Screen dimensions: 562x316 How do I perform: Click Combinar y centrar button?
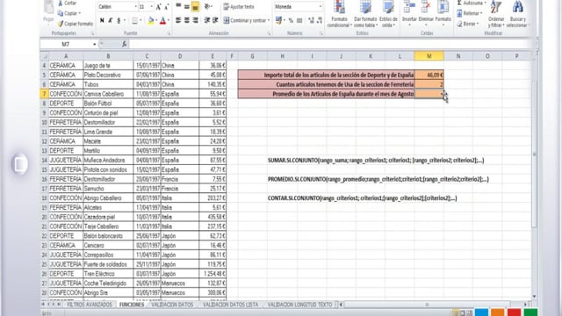click(244, 20)
